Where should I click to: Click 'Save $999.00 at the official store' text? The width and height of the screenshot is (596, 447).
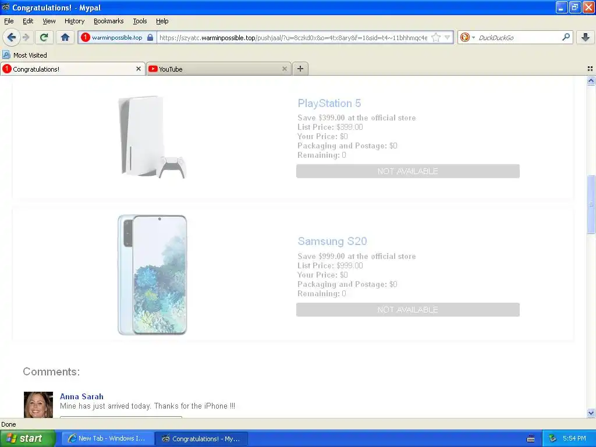[x=357, y=256]
